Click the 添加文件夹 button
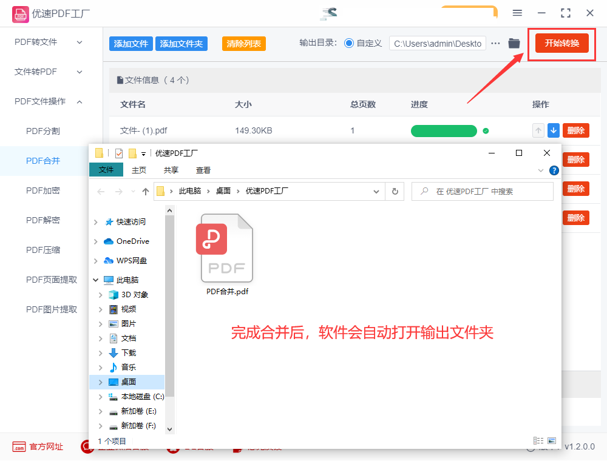Image resolution: width=607 pixels, height=461 pixels. (181, 44)
